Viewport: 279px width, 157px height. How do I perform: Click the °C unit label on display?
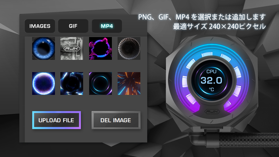(x=211, y=89)
